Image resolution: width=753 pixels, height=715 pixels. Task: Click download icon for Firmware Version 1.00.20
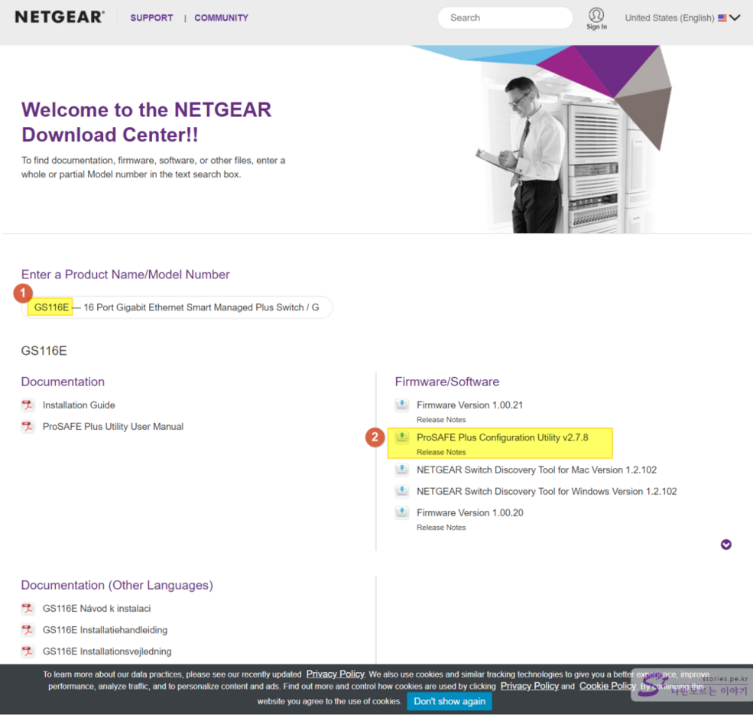coord(402,513)
